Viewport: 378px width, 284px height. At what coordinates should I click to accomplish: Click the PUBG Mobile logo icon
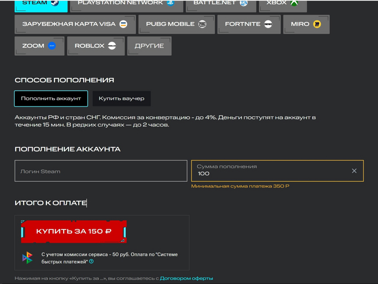coord(202,24)
